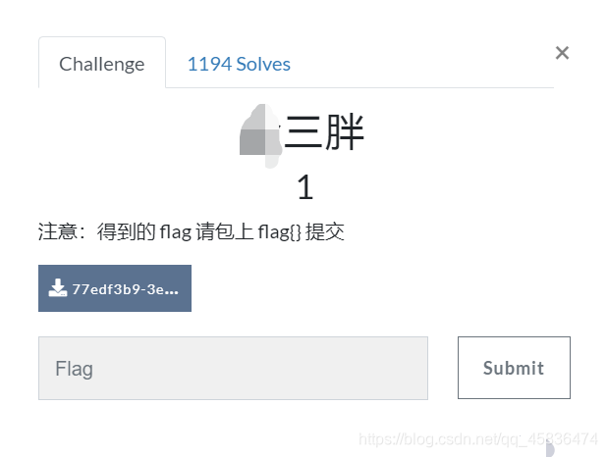Click the 注意 note description text
This screenshot has height=457, width=607.
(192, 232)
